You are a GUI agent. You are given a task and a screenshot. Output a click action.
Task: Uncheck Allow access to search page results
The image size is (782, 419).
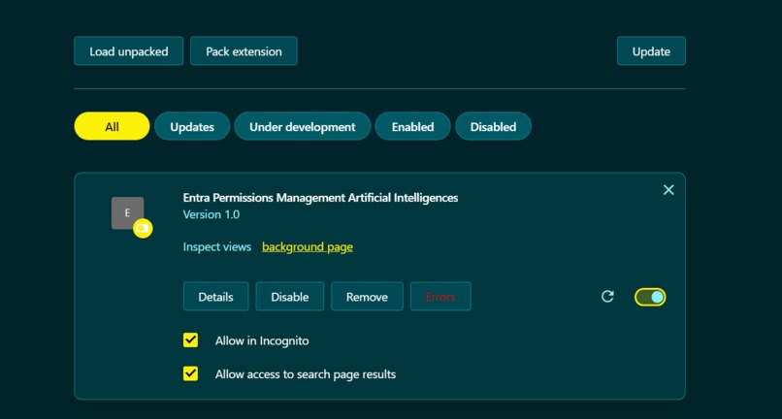pos(190,373)
